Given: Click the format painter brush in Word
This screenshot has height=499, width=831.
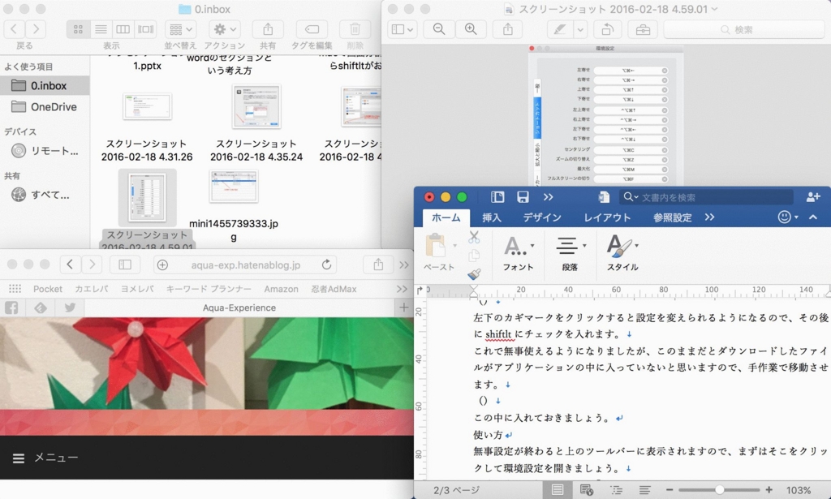Looking at the screenshot, I should coord(474,274).
